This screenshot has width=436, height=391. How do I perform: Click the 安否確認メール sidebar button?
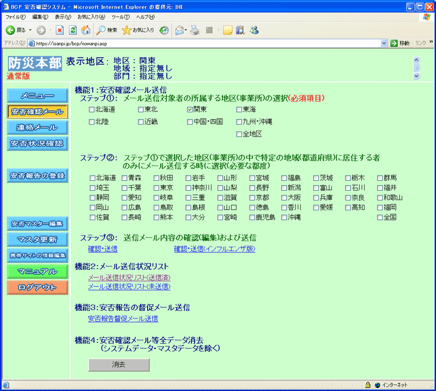(x=38, y=112)
